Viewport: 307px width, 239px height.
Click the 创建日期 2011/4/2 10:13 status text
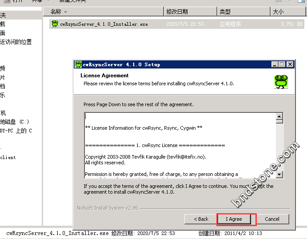(230, 233)
